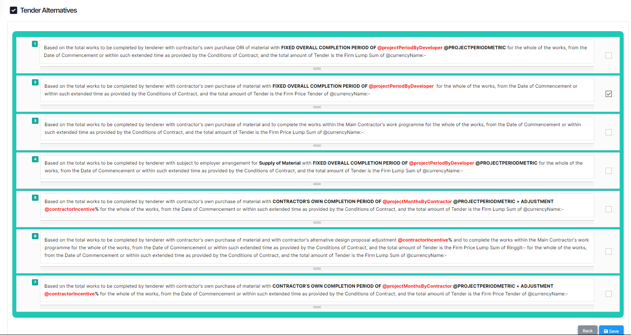Enable the checkbox for tender alternative 4
Screen dimensions: 631x335
point(609,171)
